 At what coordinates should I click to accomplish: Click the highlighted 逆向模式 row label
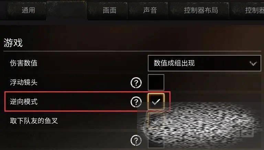[x=24, y=102]
